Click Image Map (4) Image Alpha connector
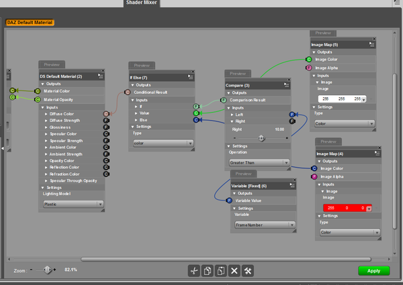 (314, 176)
